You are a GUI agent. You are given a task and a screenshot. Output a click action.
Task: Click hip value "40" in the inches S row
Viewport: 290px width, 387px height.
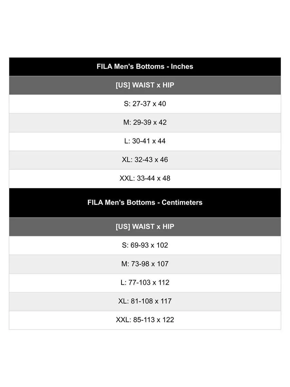[x=162, y=104]
